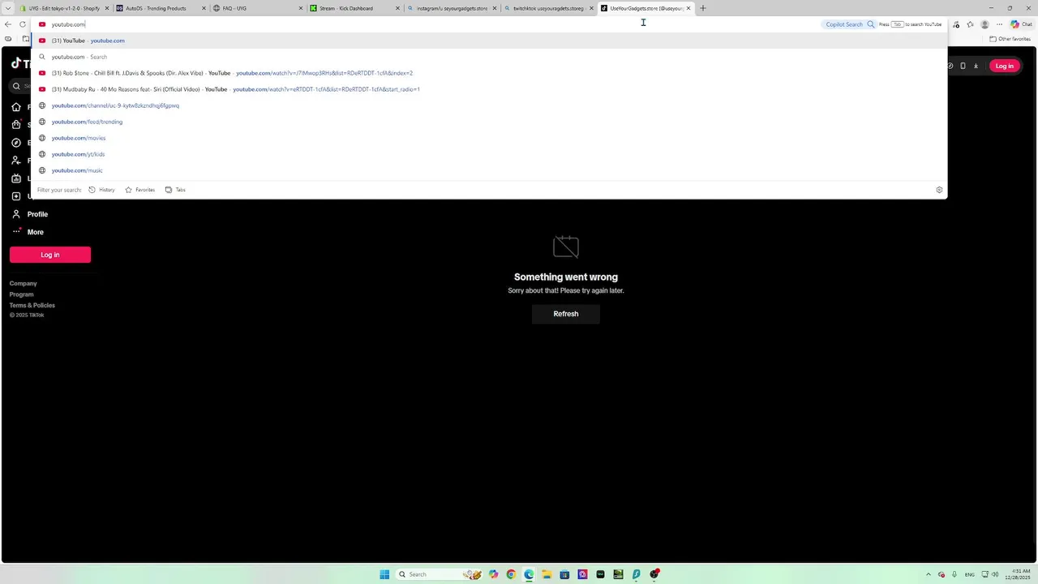Open the tab actions menu chevron
Image resolution: width=1038 pixels, height=584 pixels.
pyautogui.click(x=8, y=8)
